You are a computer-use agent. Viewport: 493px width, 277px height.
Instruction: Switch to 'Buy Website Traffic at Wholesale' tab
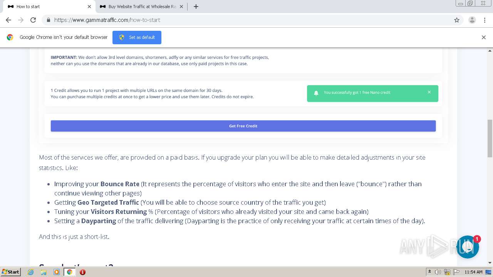[x=142, y=7]
